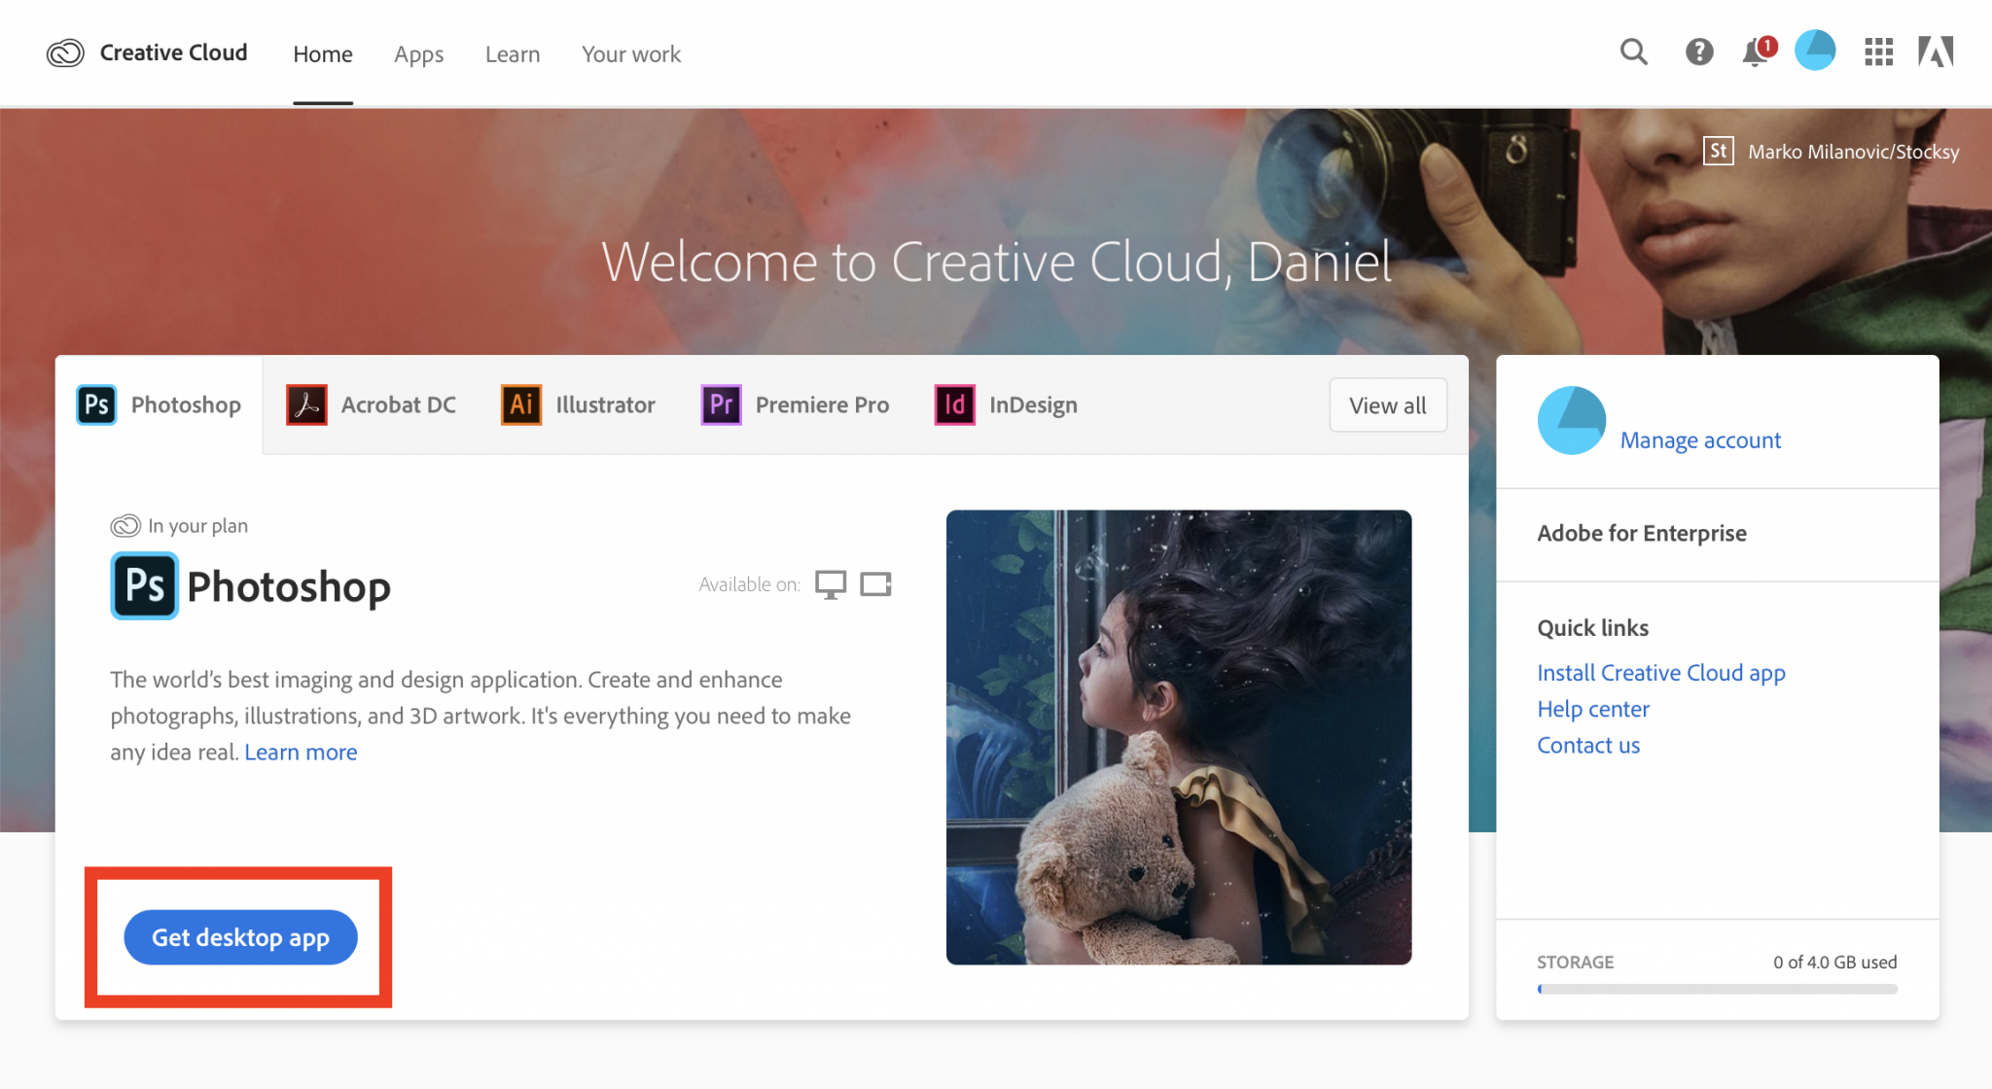Click the Learn more link
Viewport: 1992px width, 1089px height.
(x=301, y=753)
